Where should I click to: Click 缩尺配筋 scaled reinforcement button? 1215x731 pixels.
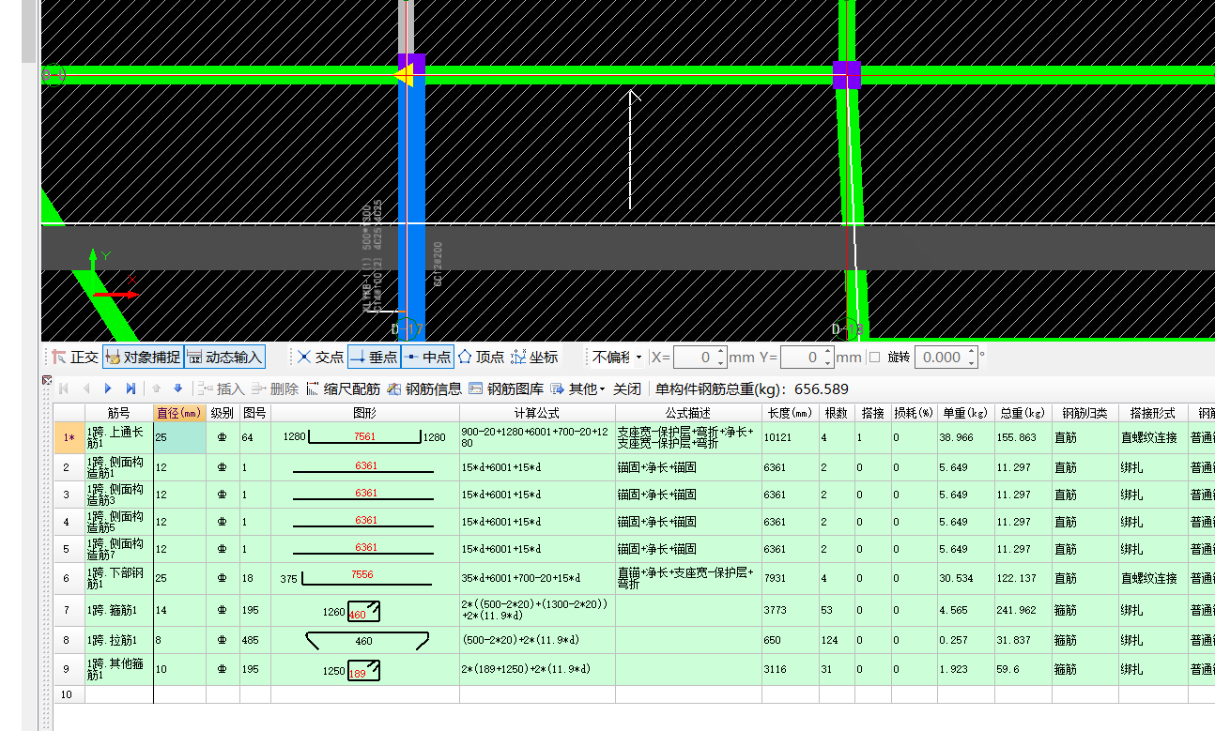343,388
